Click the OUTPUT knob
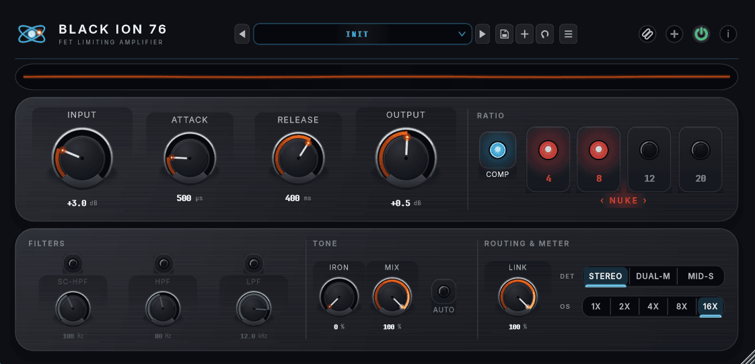 tap(406, 158)
